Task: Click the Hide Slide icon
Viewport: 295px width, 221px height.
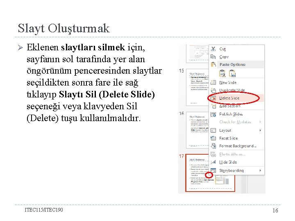Action: (213, 162)
